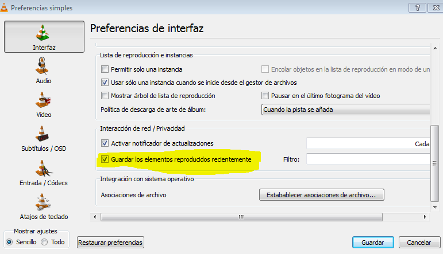Enable 'Permitir solo una instancia' checkbox
The height and width of the screenshot is (254, 443).
105,69
